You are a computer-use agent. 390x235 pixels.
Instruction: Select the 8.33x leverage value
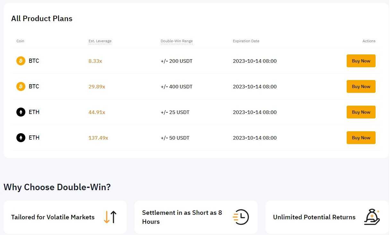tap(95, 61)
